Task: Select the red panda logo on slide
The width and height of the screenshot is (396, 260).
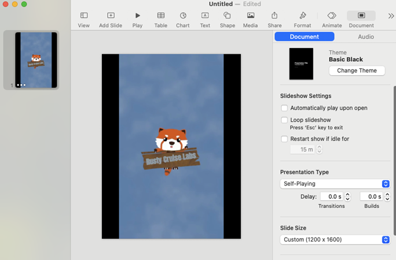Action: point(171,152)
